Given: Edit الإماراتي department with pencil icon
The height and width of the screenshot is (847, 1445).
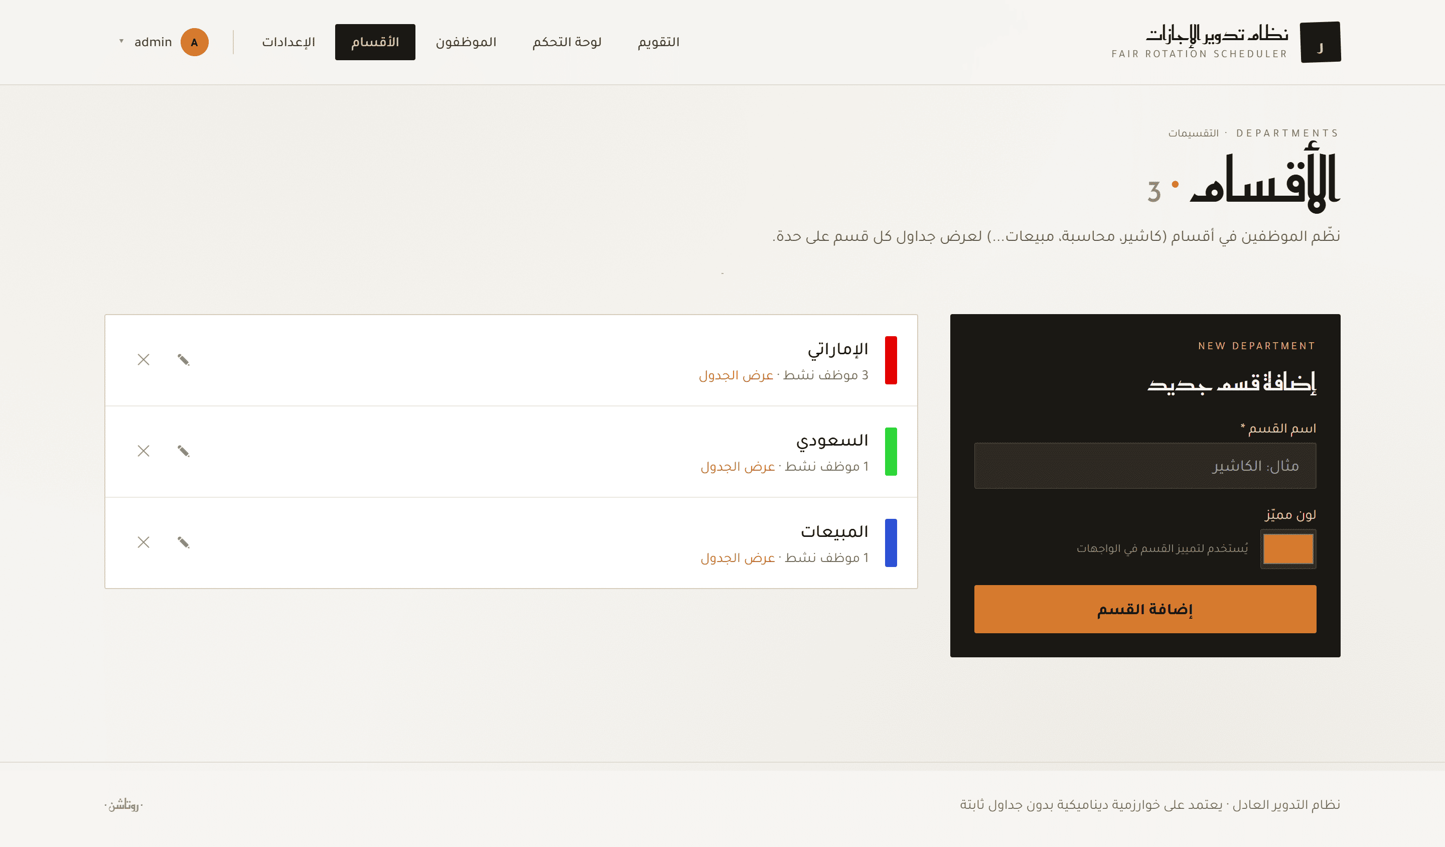Looking at the screenshot, I should [184, 360].
